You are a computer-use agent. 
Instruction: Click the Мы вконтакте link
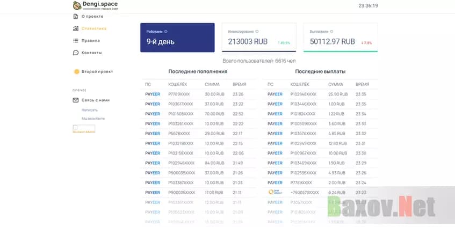pos(93,119)
